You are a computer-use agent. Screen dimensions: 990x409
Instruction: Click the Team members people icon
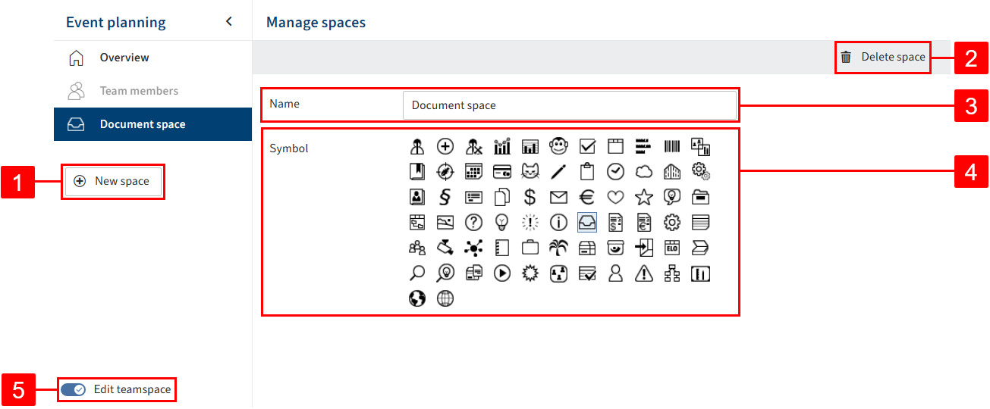coord(76,91)
